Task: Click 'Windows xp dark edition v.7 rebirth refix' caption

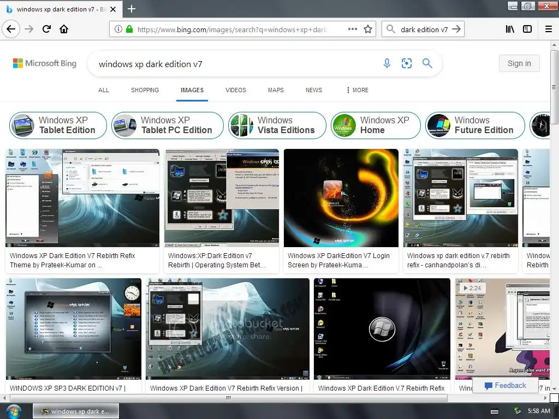Action: [458, 260]
